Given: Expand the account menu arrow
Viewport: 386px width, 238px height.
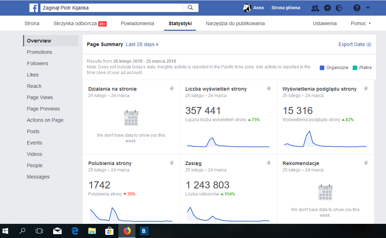Looking at the screenshot, I should tap(368, 8).
